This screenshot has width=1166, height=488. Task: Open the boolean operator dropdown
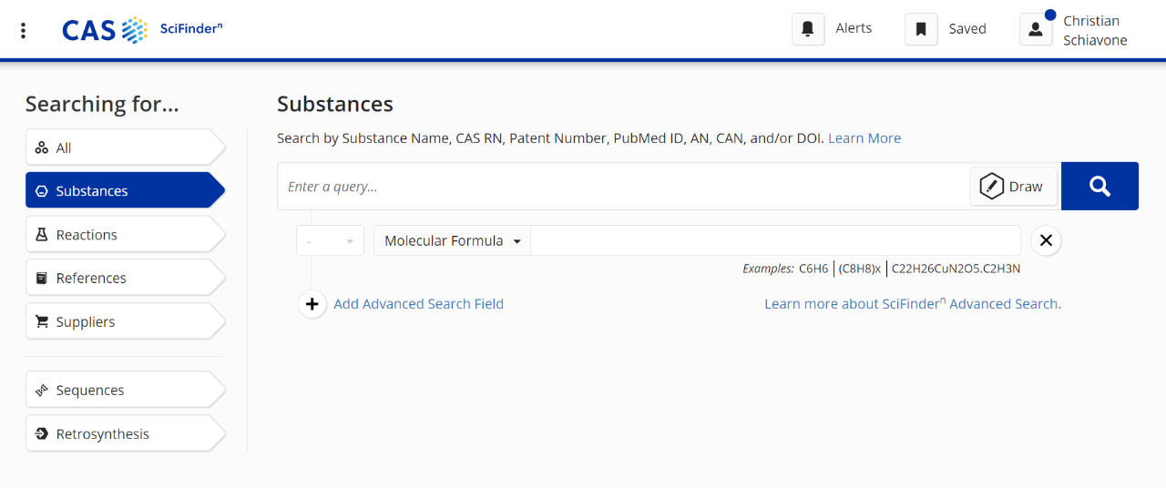(x=330, y=241)
